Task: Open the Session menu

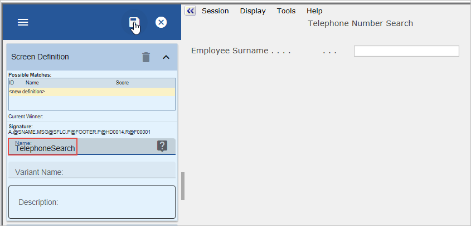Action: pyautogui.click(x=215, y=11)
